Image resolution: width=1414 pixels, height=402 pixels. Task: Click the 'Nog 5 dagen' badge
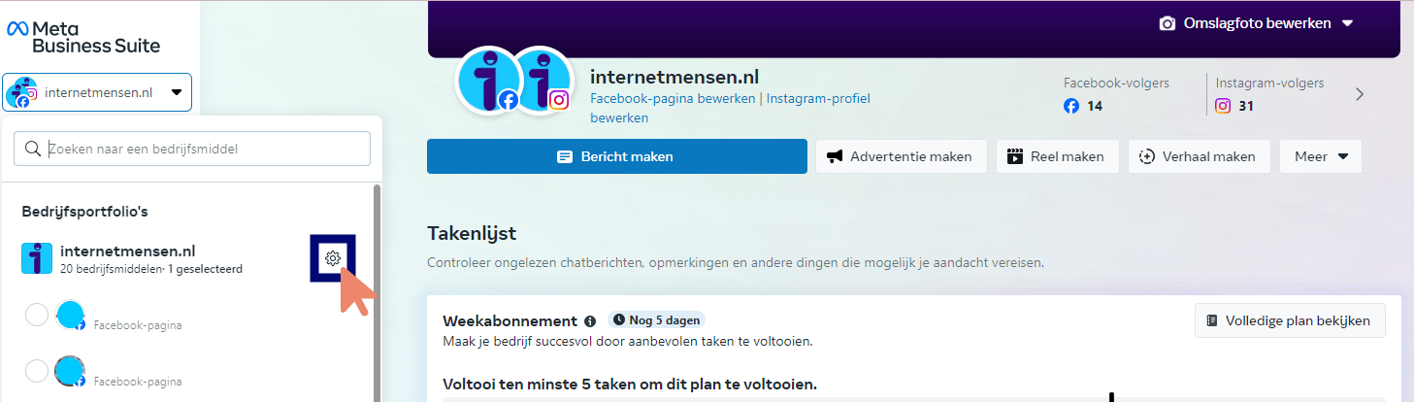pos(656,319)
